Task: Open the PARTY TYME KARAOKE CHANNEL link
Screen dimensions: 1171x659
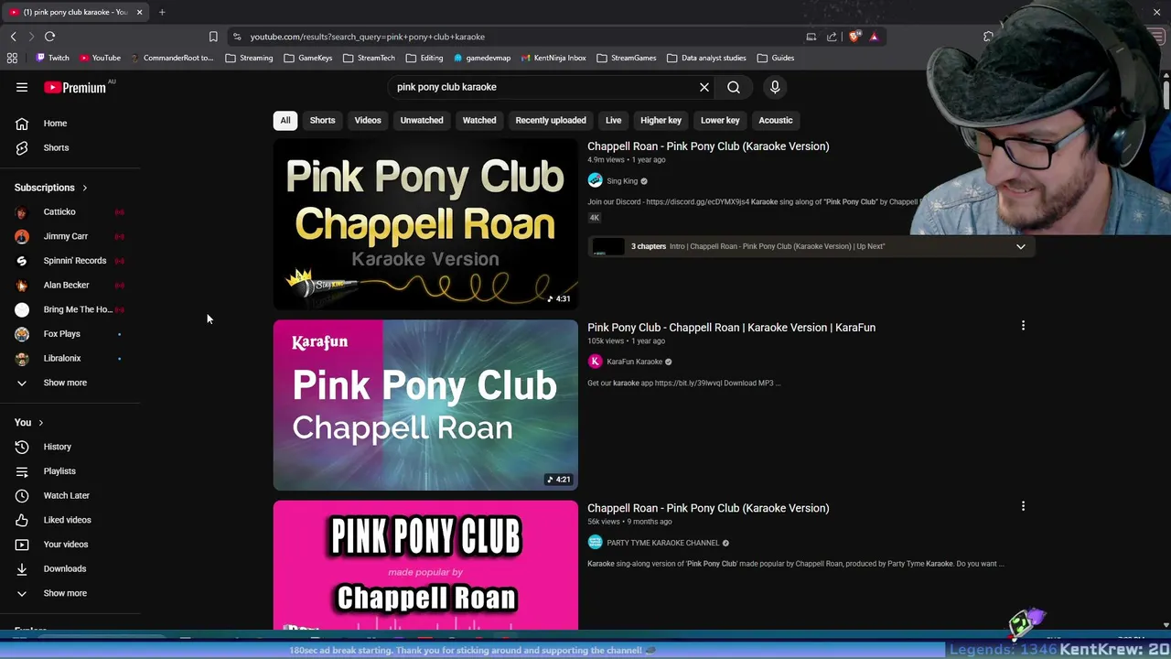Action: [662, 543]
